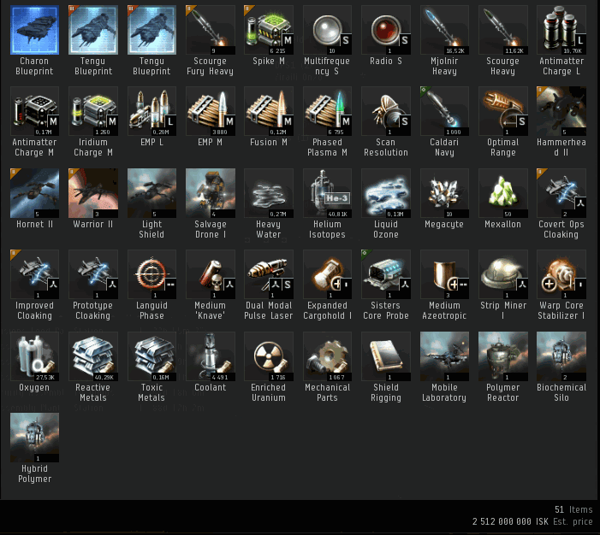The image size is (600, 535).
Task: Select the Scourge Heavy missile stack
Action: 502,30
